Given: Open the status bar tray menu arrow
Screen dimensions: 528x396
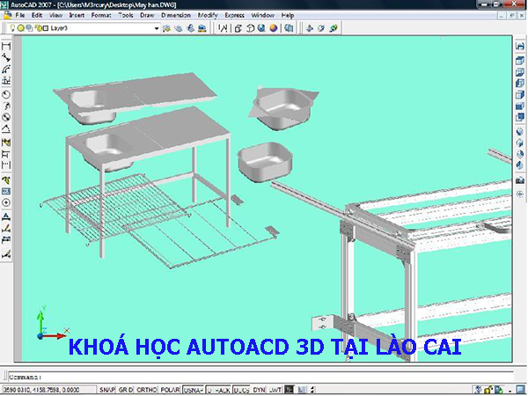Looking at the screenshot, I should pos(510,390).
